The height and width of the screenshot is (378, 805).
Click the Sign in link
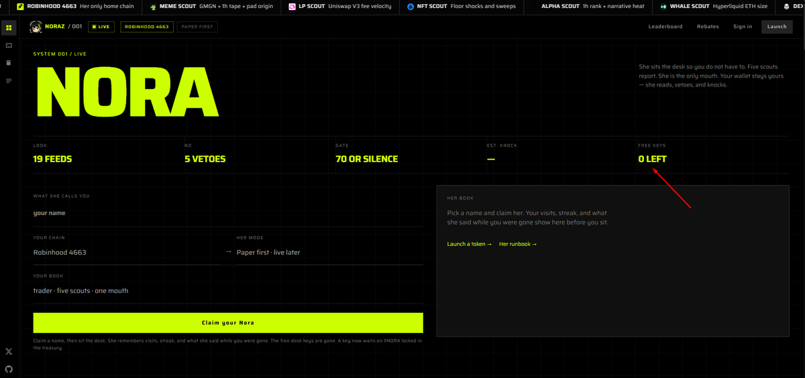pos(743,27)
